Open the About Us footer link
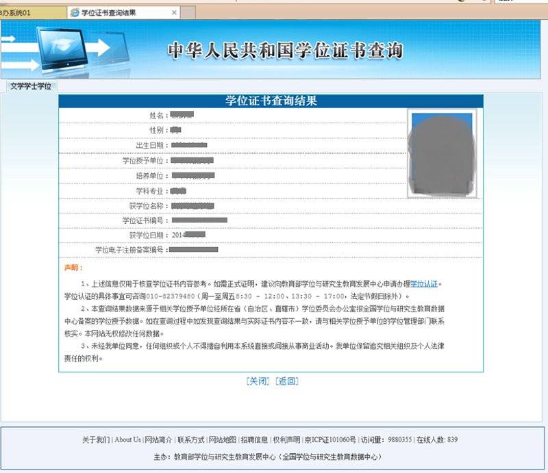Image resolution: width=548 pixels, height=473 pixels. [x=128, y=439]
